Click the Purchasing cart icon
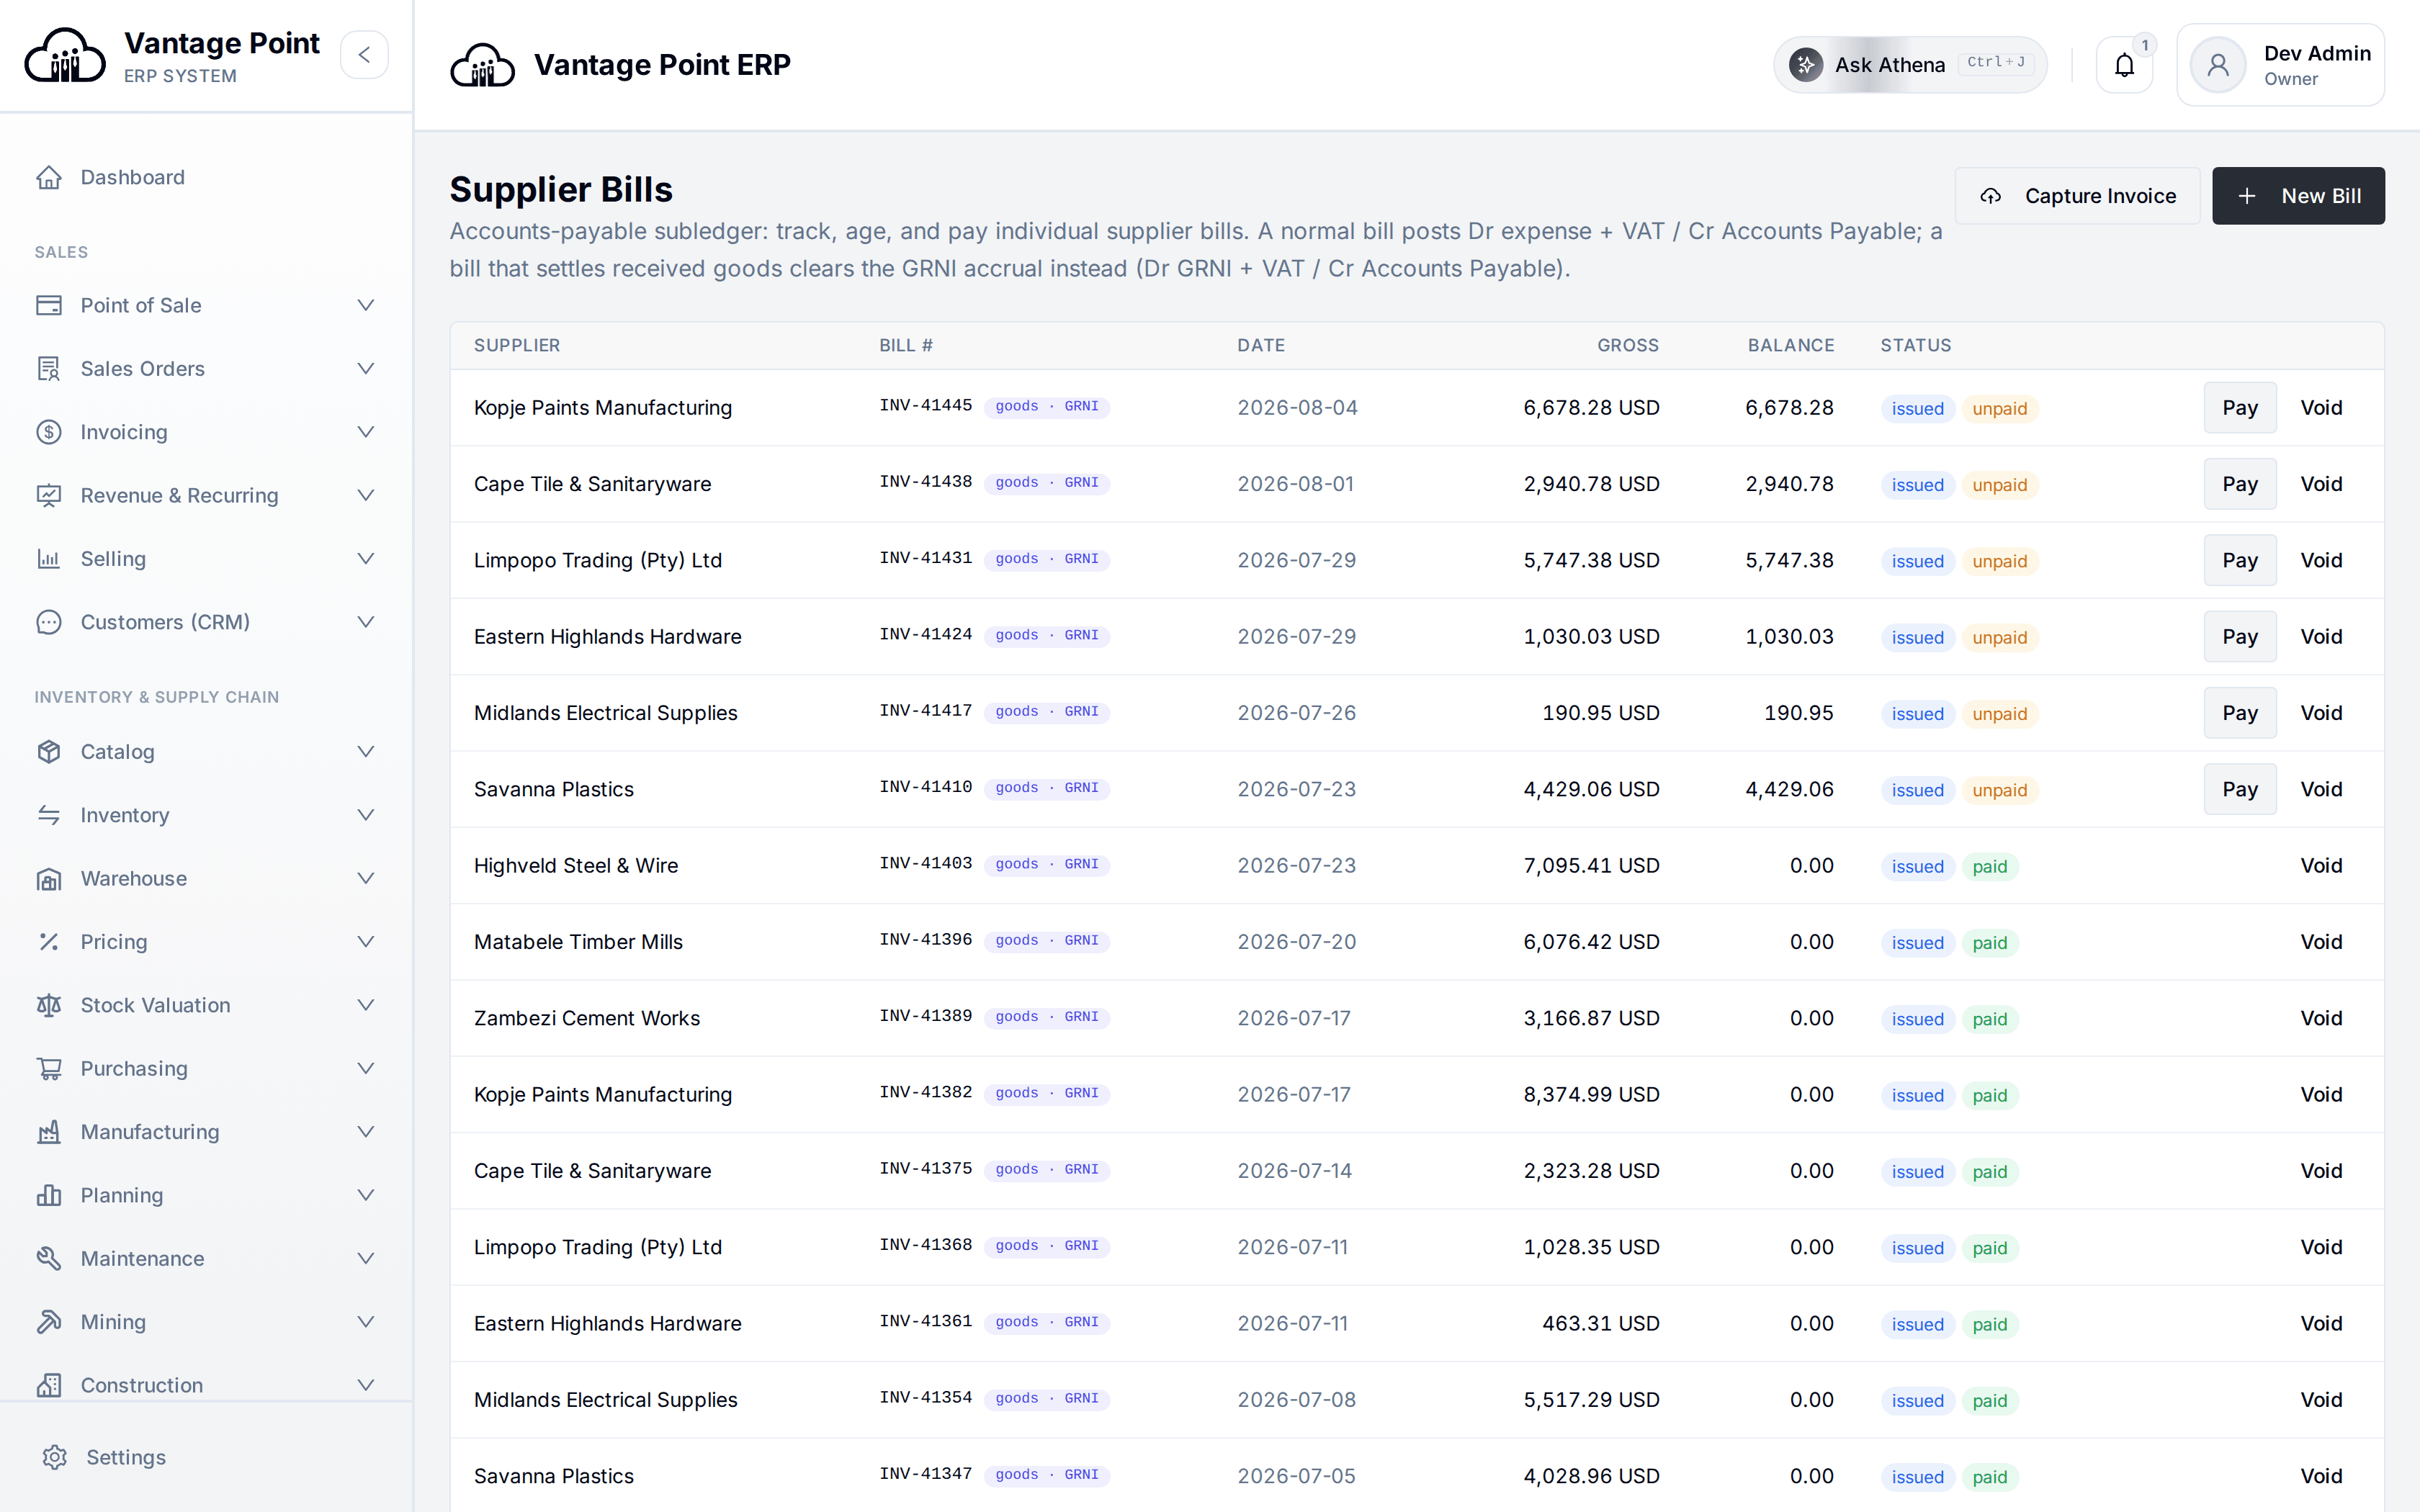Viewport: 2420px width, 1512px height. coord(49,1069)
